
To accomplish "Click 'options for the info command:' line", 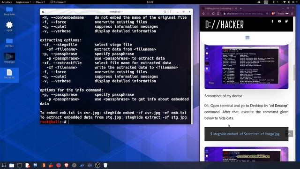I will coord(72,90).
